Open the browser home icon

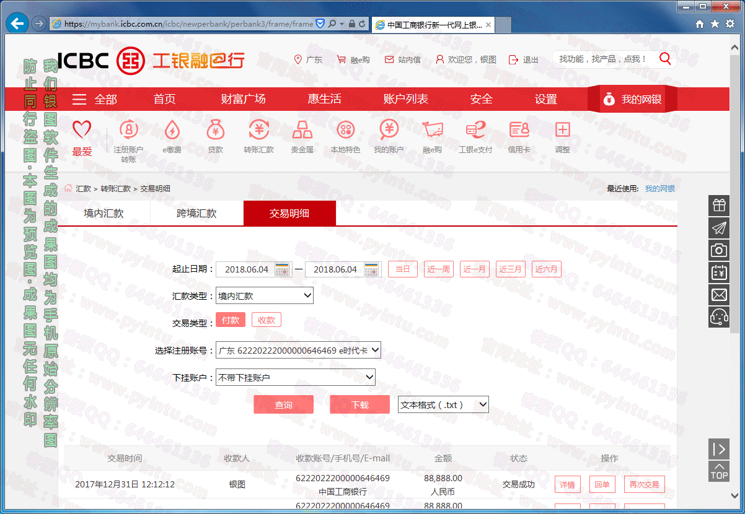pyautogui.click(x=700, y=24)
